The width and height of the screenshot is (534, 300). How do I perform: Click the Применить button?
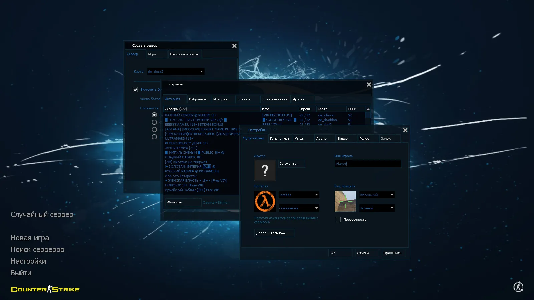[393, 253]
